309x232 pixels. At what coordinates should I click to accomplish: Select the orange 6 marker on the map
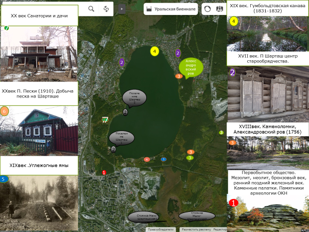(147, 159)
